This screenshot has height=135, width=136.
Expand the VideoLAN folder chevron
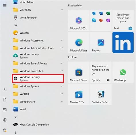tap(62, 10)
